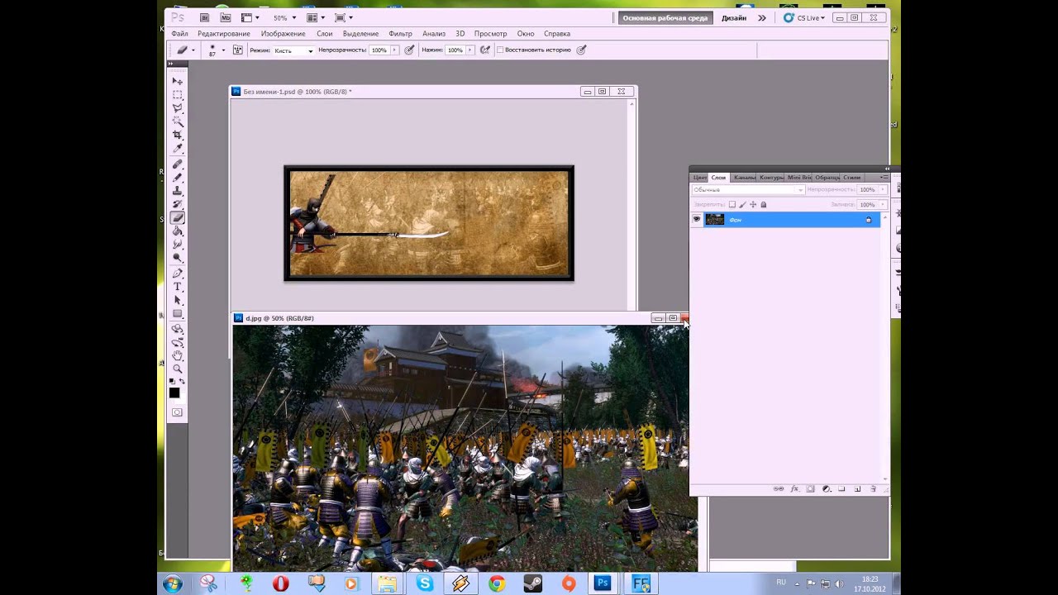This screenshot has height=595, width=1058.
Task: Select the Smudge tool
Action: [177, 245]
